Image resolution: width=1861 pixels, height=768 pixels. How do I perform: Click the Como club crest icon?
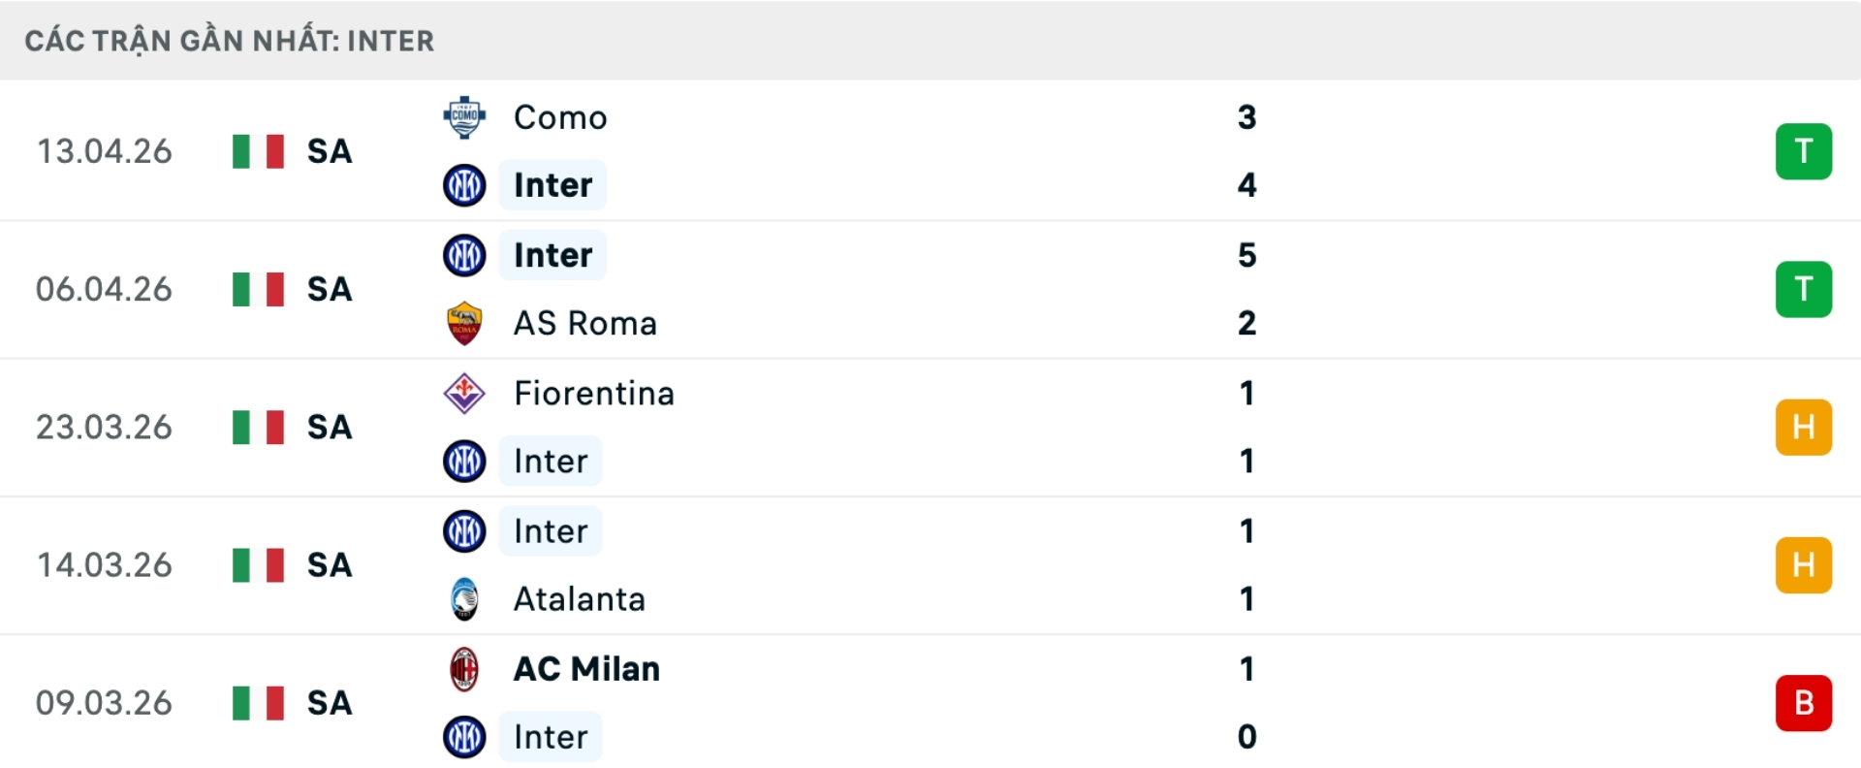point(464,117)
